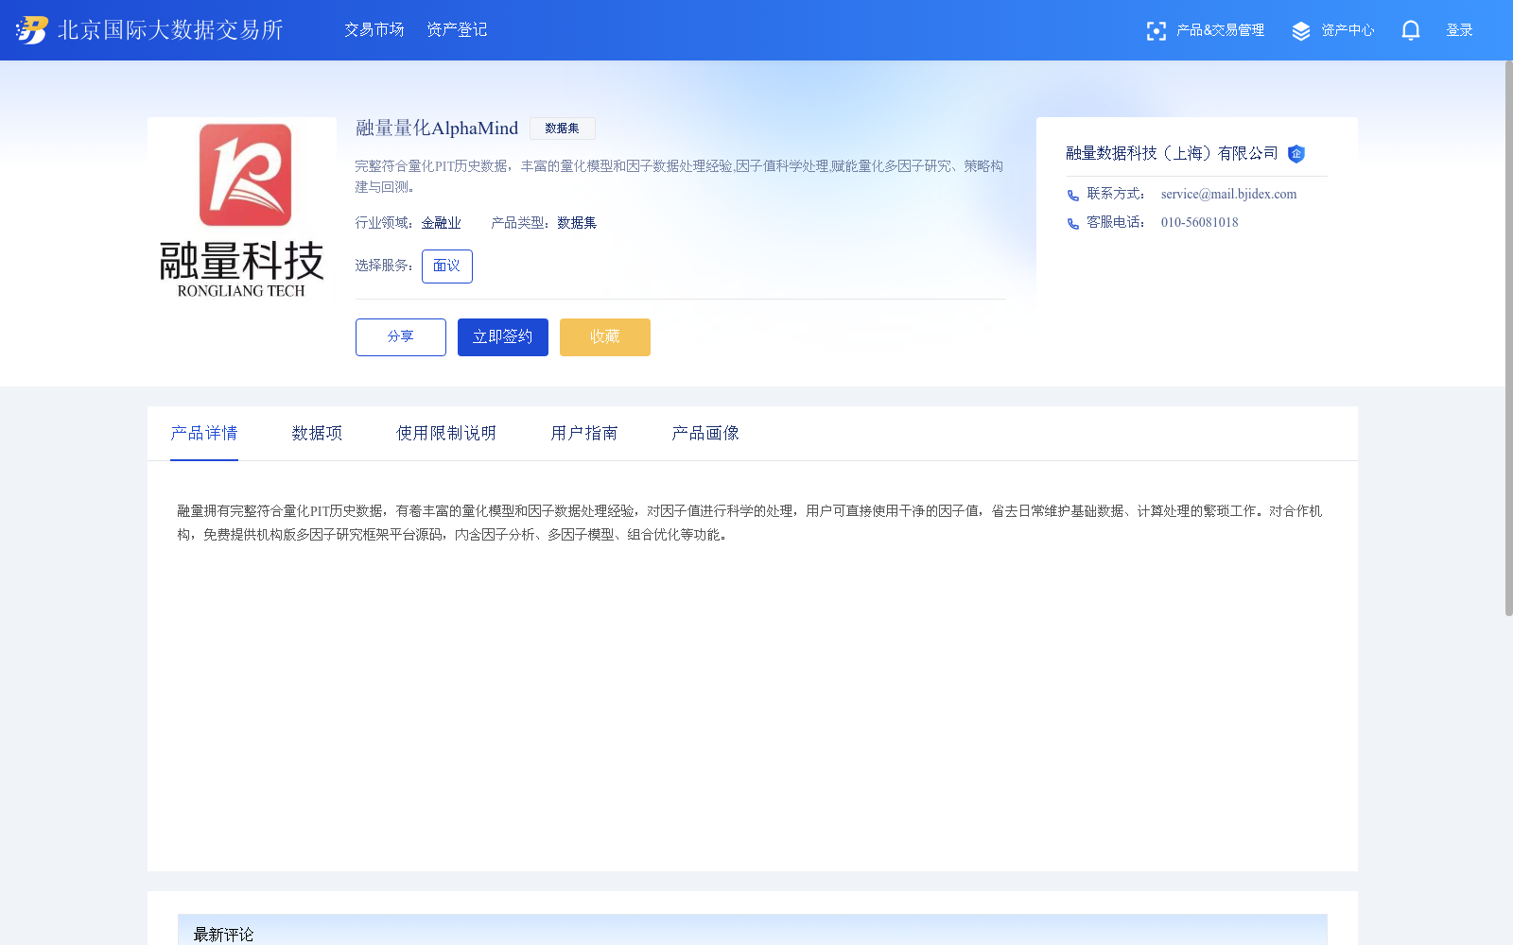Click the 融量科技 product logo image
This screenshot has width=1513, height=945.
(242, 212)
